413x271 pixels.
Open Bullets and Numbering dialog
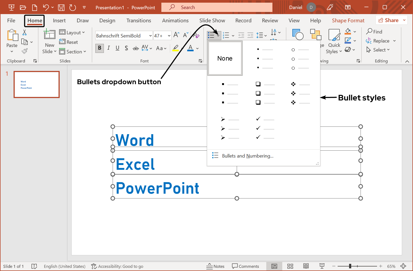pyautogui.click(x=247, y=156)
